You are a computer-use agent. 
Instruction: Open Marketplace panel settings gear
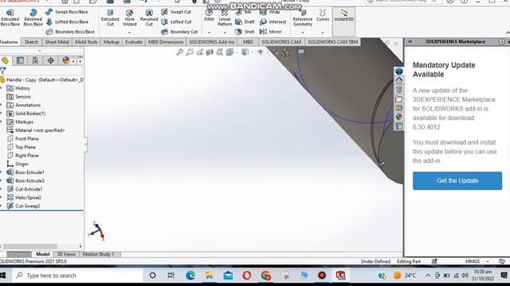[501, 41]
